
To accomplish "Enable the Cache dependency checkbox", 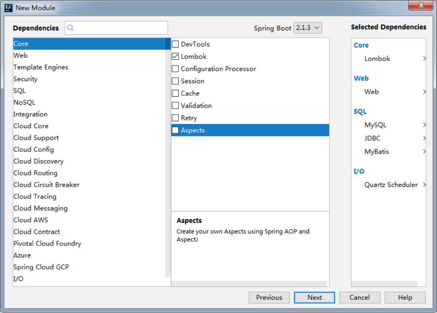I will click(x=175, y=93).
